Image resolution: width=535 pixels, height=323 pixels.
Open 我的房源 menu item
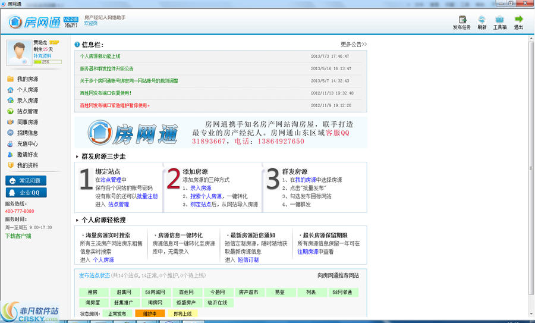coord(27,79)
